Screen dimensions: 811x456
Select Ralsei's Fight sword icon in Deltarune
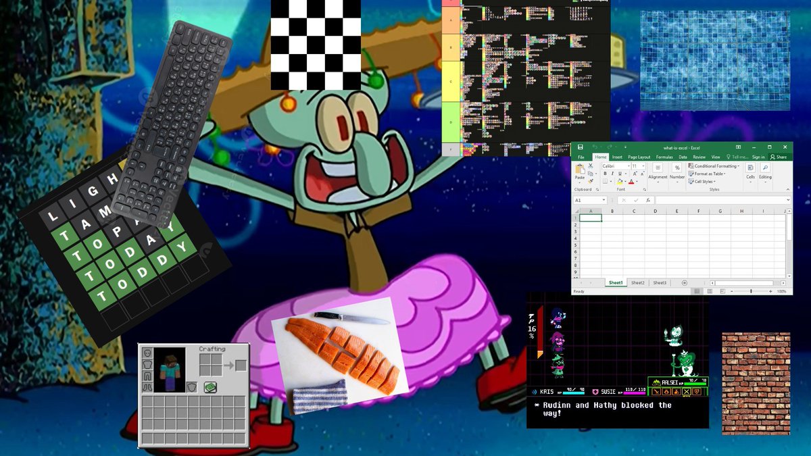657,392
